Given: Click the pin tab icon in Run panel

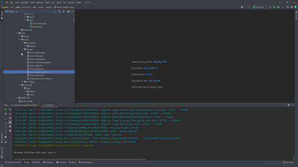Looking at the screenshot, I should tap(6, 142).
